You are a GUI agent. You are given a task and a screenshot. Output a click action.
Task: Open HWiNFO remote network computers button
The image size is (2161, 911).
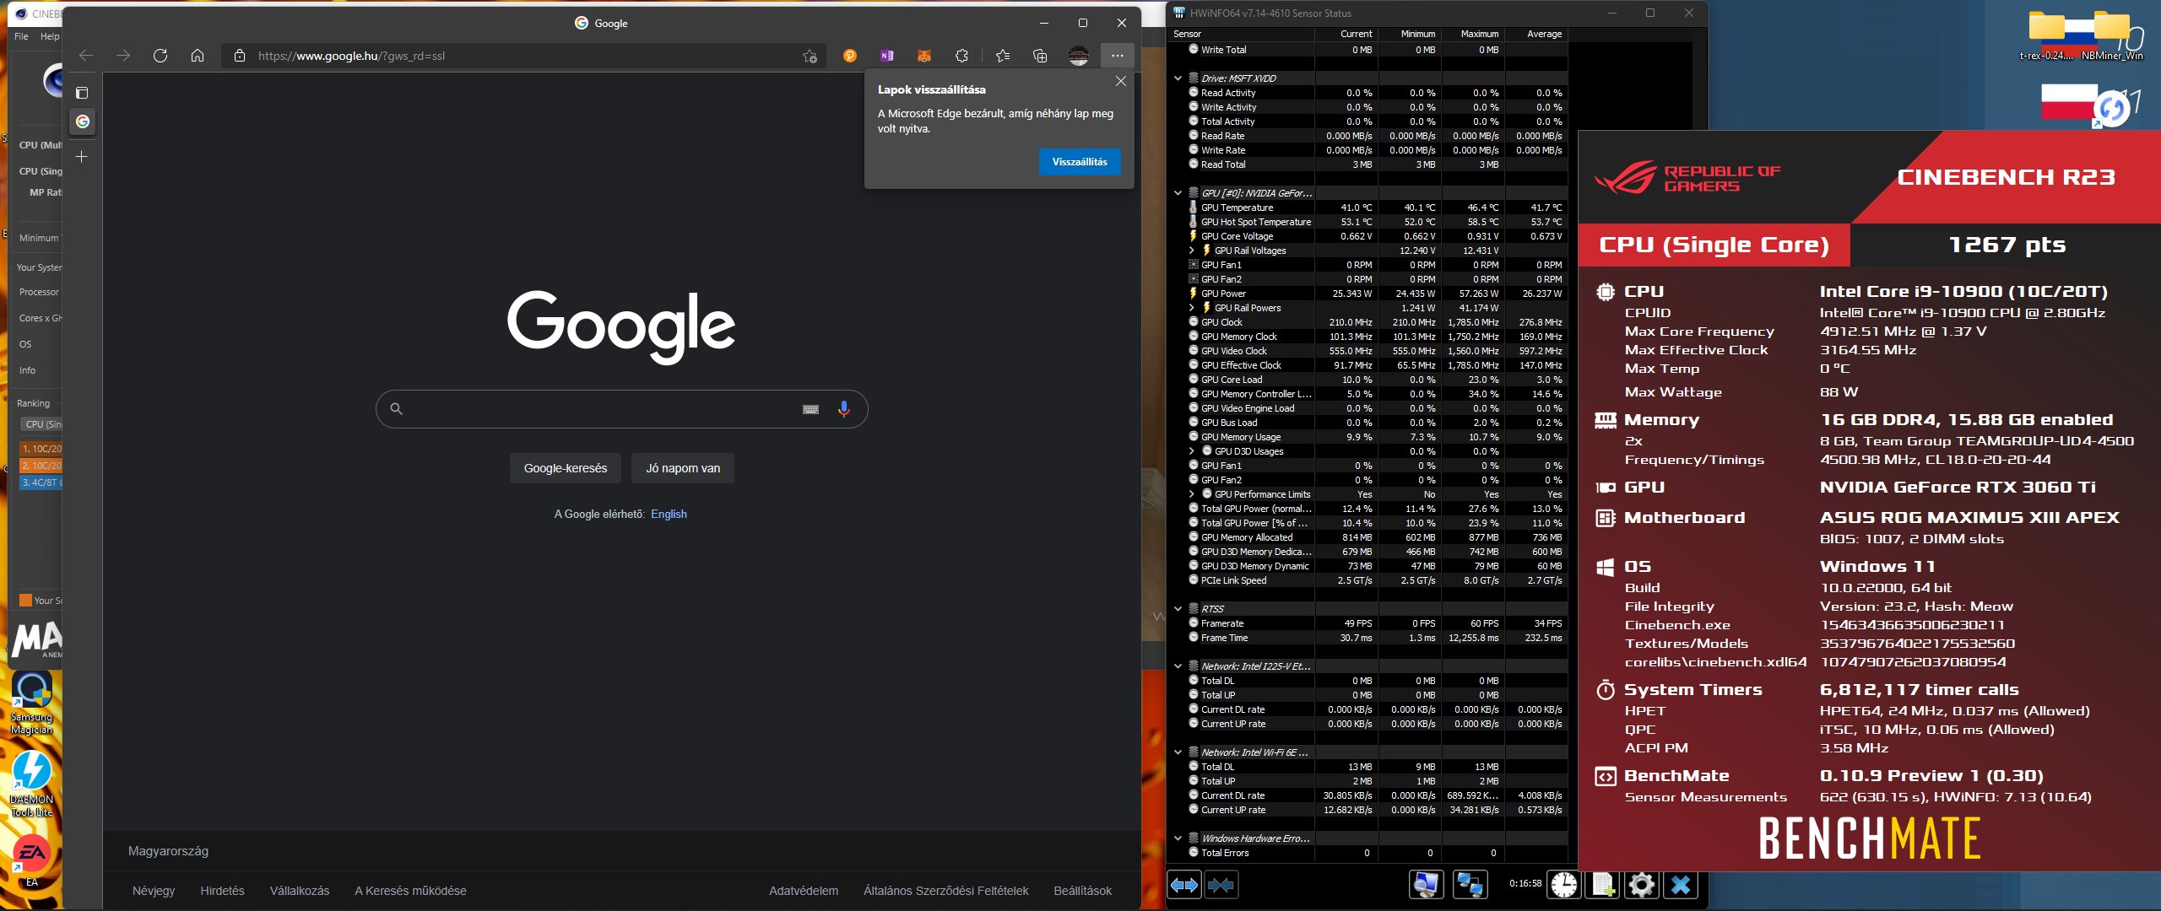click(x=1470, y=885)
